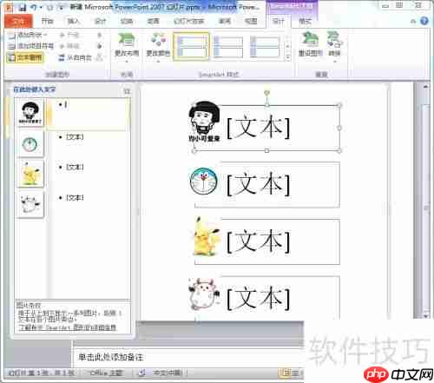The image size is (434, 383).
Task: Click 添加形状 to add a shape
Action: (x=28, y=35)
